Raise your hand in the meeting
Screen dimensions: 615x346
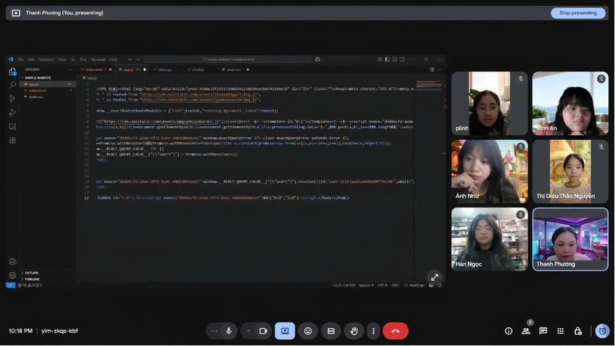point(354,331)
